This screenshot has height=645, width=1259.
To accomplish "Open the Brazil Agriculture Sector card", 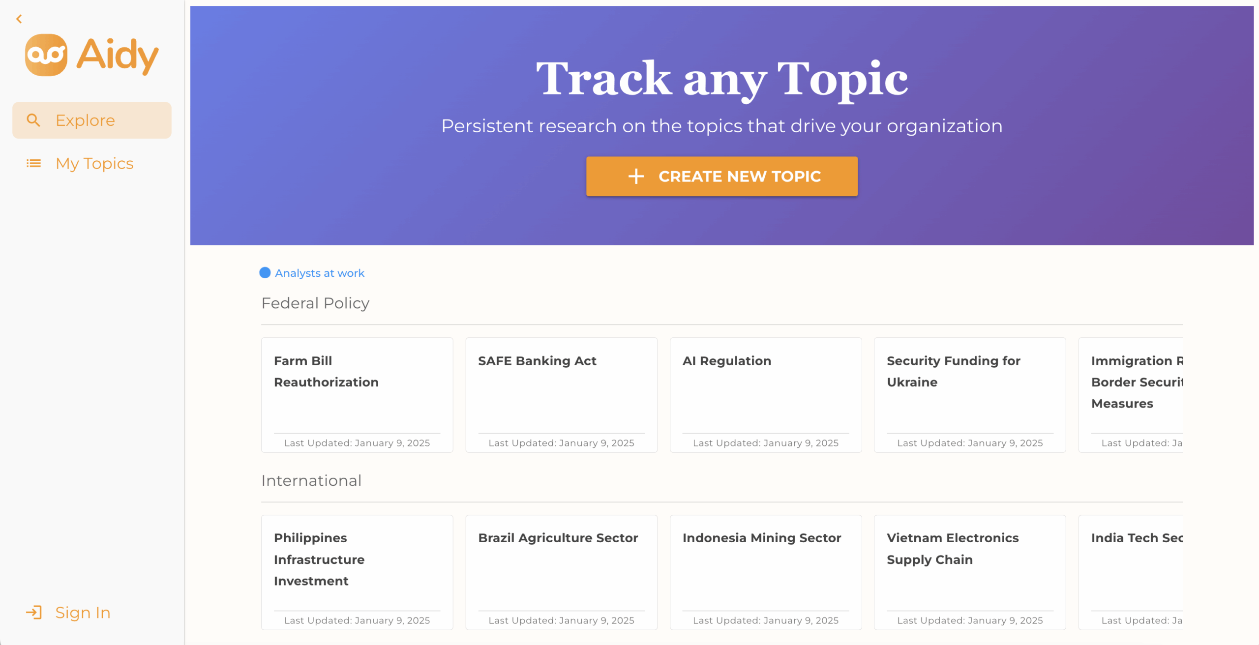I will pos(561,572).
